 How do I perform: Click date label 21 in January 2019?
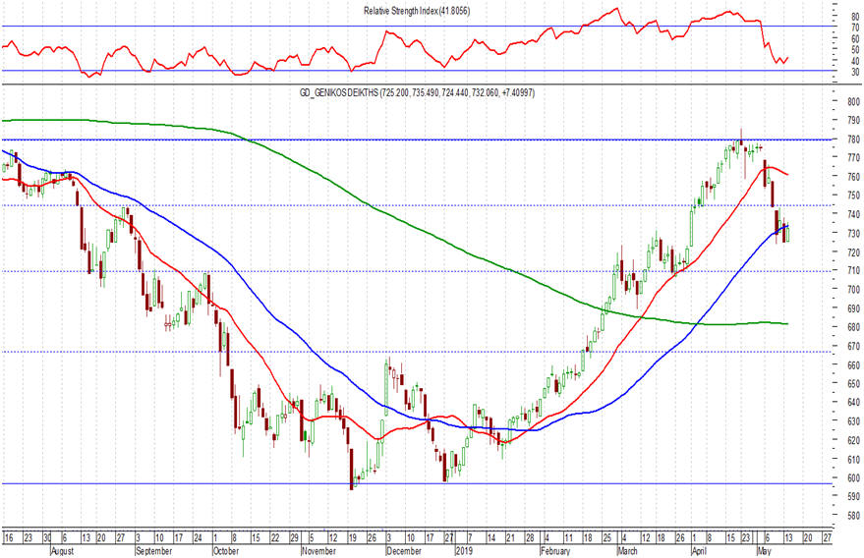(510, 538)
